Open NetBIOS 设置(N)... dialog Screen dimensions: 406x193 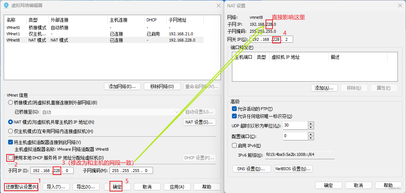pyautogui.click(x=294, y=169)
